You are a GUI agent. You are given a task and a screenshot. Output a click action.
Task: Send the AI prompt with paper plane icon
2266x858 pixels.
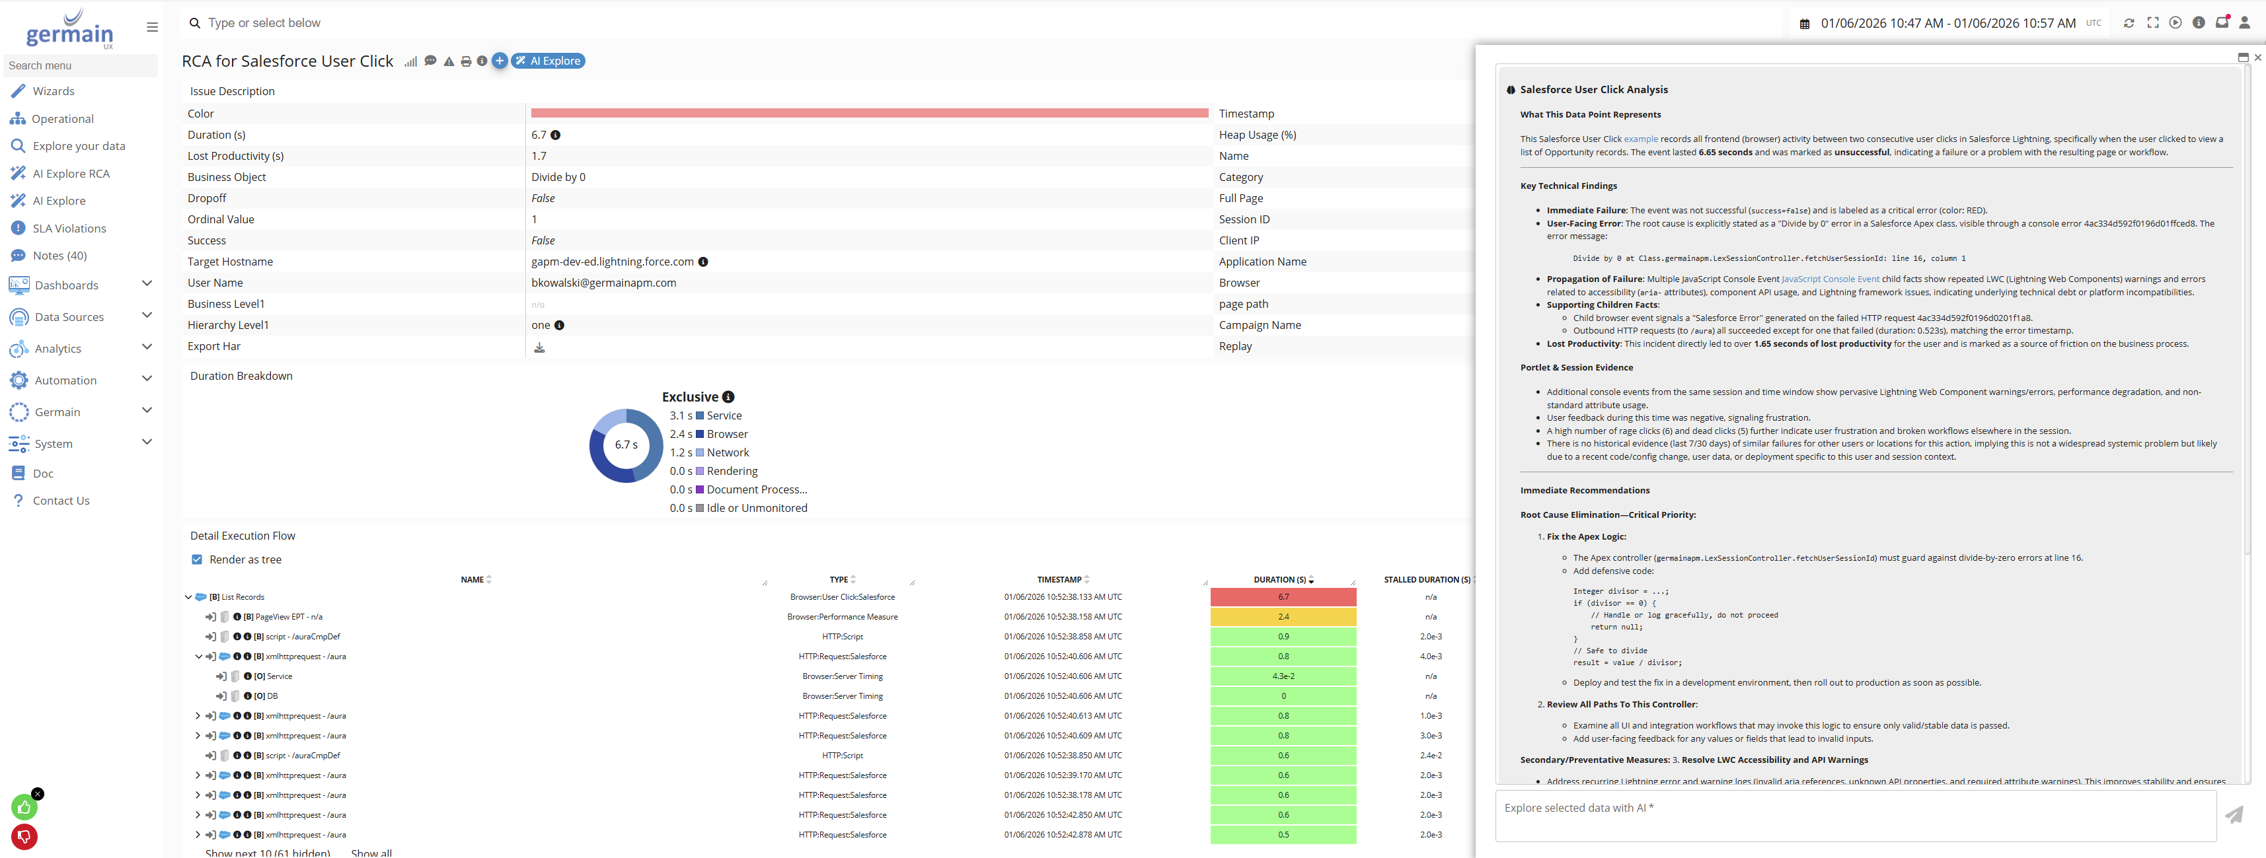pos(2234,815)
